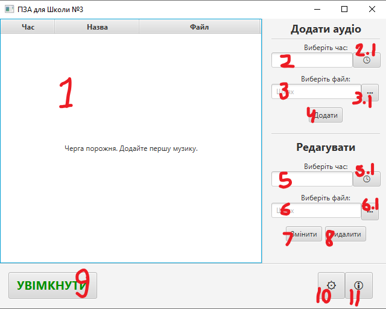386x309 pixels.
Task: Open time picker clock in Додати аудіо section
Action: [x=367, y=60]
